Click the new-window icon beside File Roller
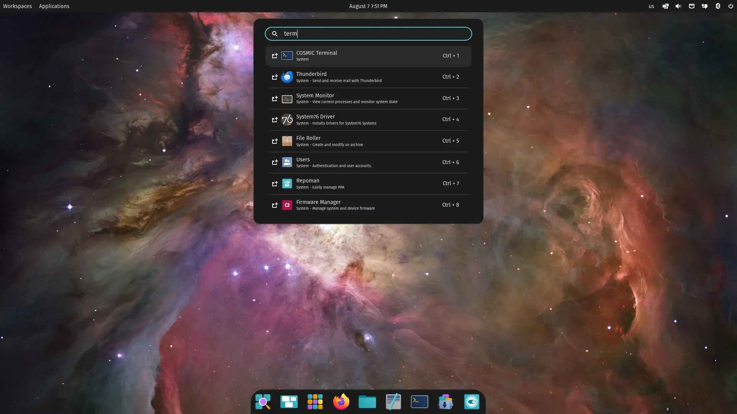The height and width of the screenshot is (414, 737). tap(275, 141)
